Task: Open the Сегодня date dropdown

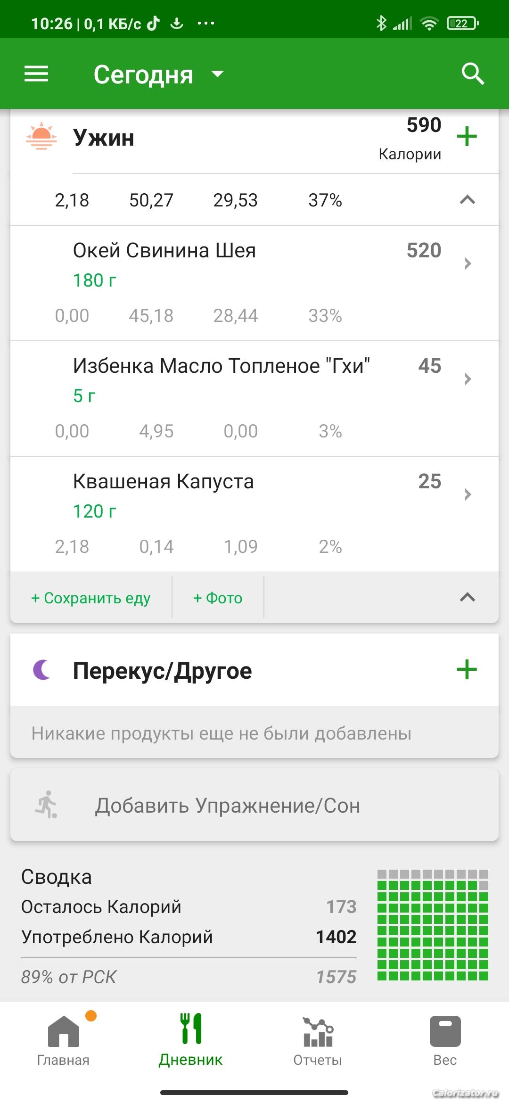Action: tap(158, 74)
